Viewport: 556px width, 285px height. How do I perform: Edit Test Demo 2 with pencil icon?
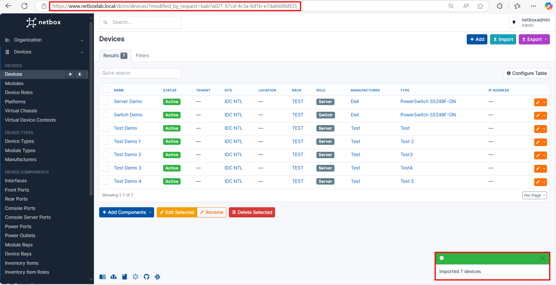538,155
